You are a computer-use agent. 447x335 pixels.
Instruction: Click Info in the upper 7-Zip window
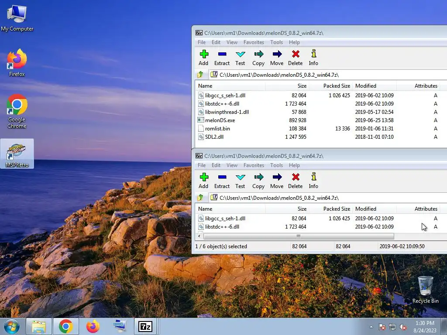(313, 58)
